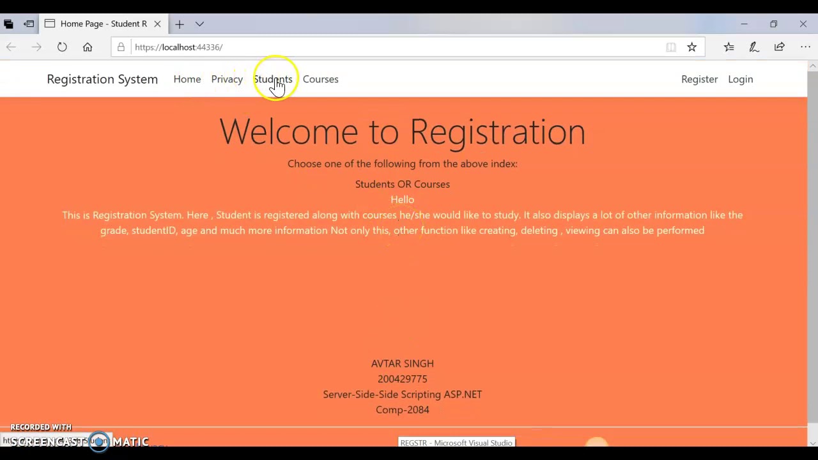Image resolution: width=818 pixels, height=460 pixels.
Task: Close the Home Page tab
Action: point(157,24)
